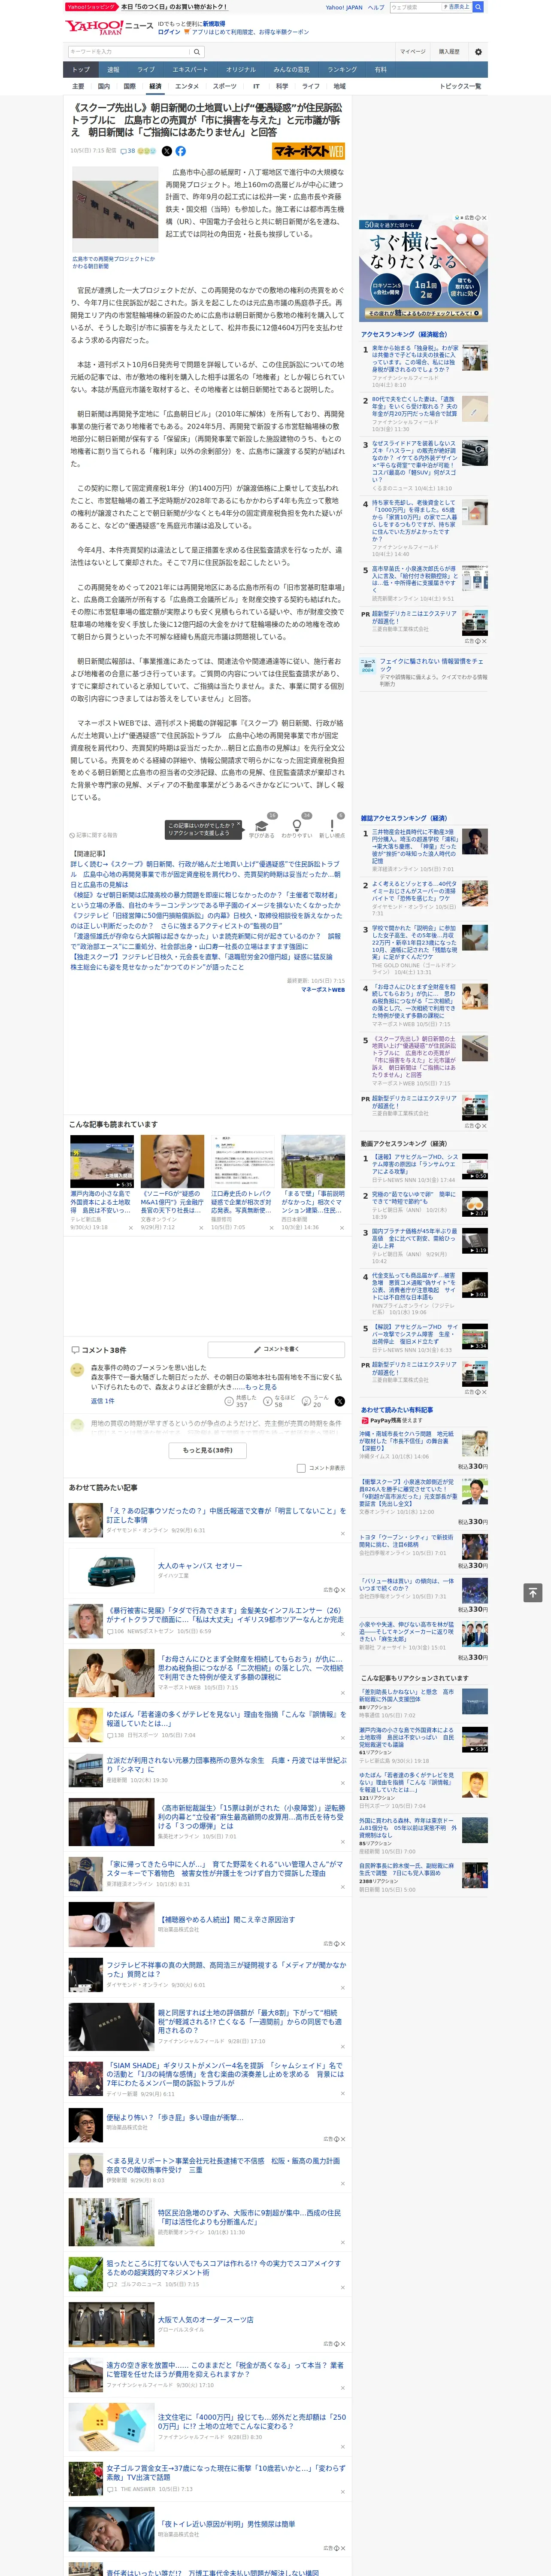Open settings via the gear icon

(478, 51)
